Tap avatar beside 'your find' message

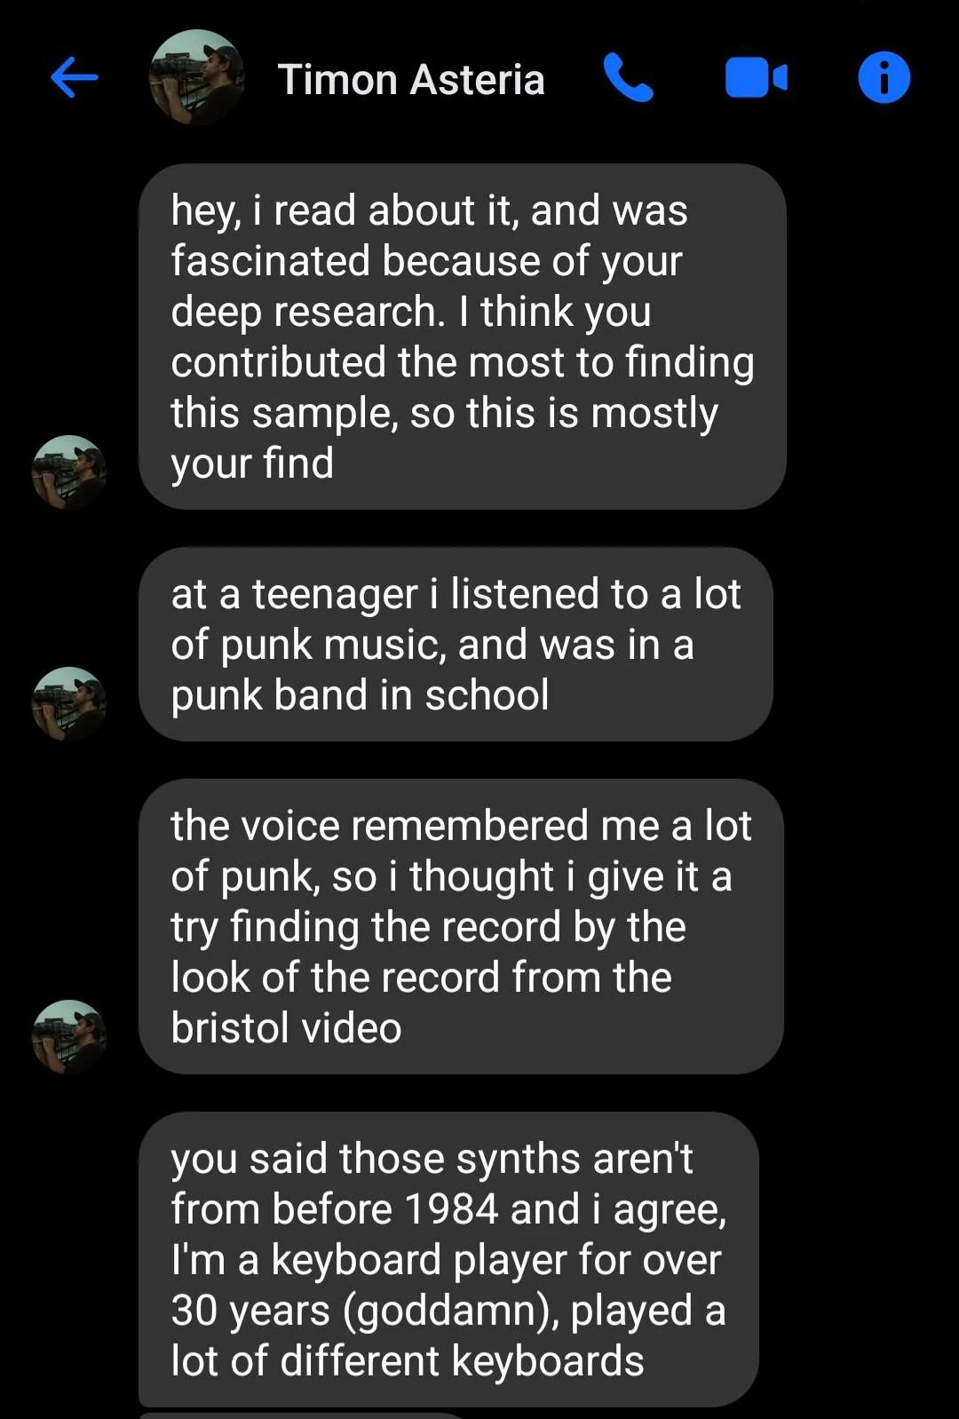point(69,472)
